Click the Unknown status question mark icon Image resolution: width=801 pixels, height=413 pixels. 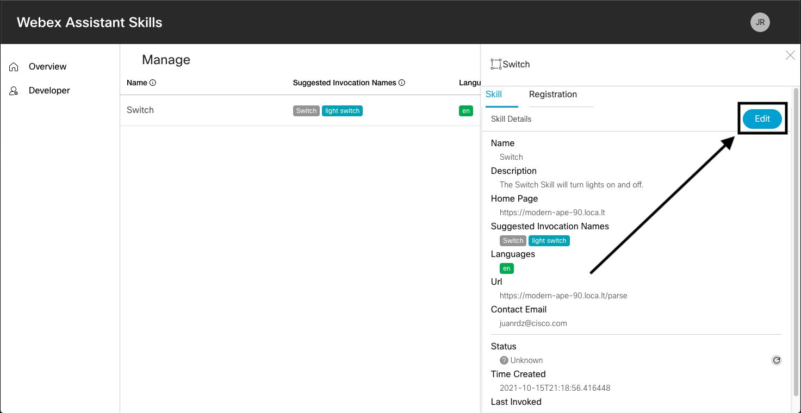504,360
